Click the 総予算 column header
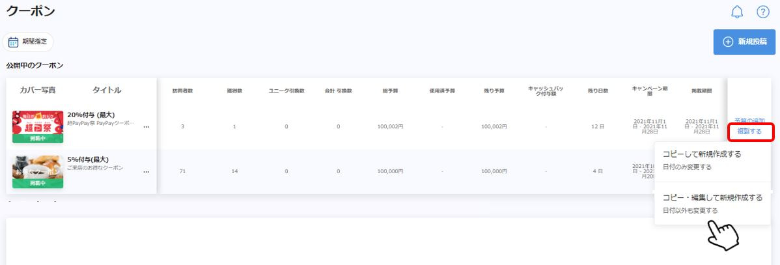This screenshot has width=780, height=265. [390, 91]
